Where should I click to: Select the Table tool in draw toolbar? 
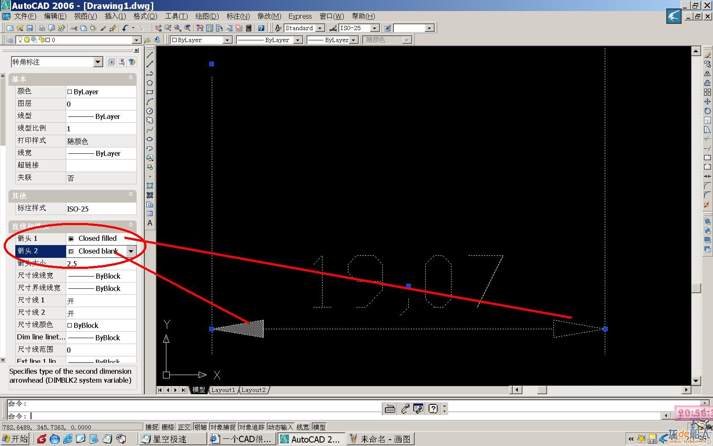pyautogui.click(x=150, y=214)
